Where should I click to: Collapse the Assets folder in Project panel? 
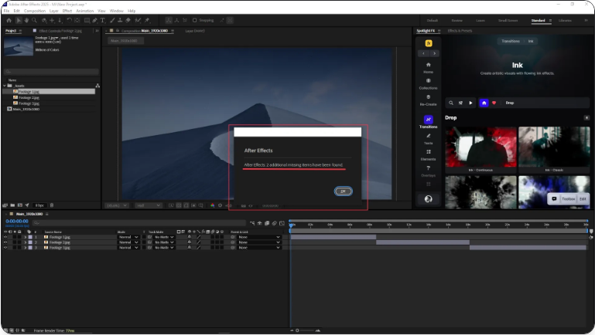point(5,85)
